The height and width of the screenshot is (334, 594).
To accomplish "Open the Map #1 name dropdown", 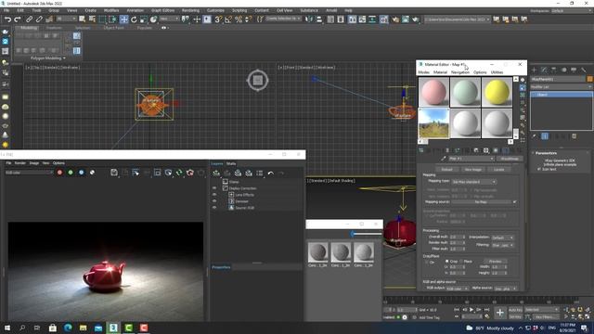I will tap(471, 159).
